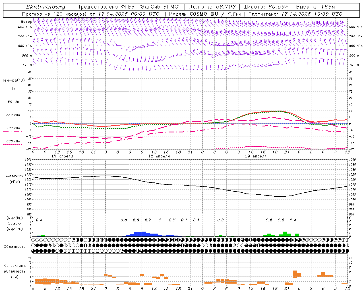Click the "Широта: 60.592" header value
The image size is (364, 291).
pos(266,7)
